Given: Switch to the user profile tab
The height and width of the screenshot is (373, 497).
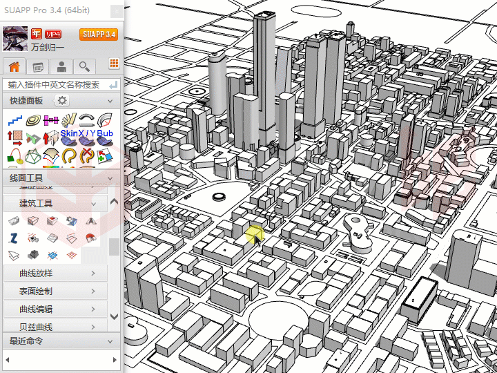Looking at the screenshot, I should point(61,66).
